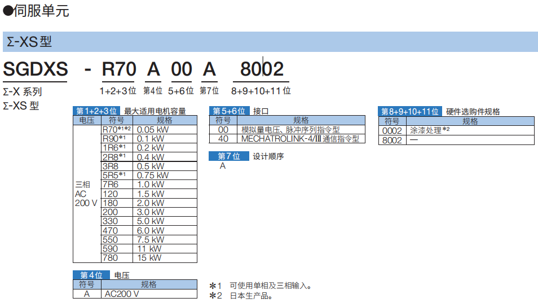Click the 590 symbol cell

pos(117,249)
